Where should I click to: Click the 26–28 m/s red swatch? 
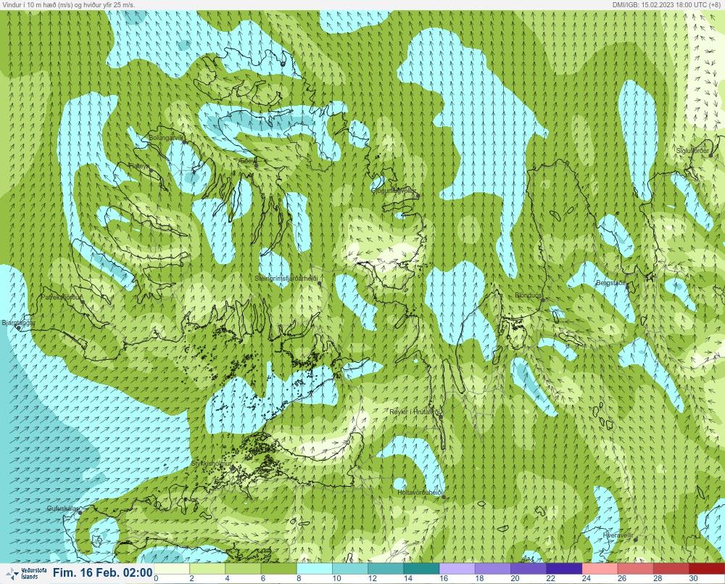(x=635, y=568)
